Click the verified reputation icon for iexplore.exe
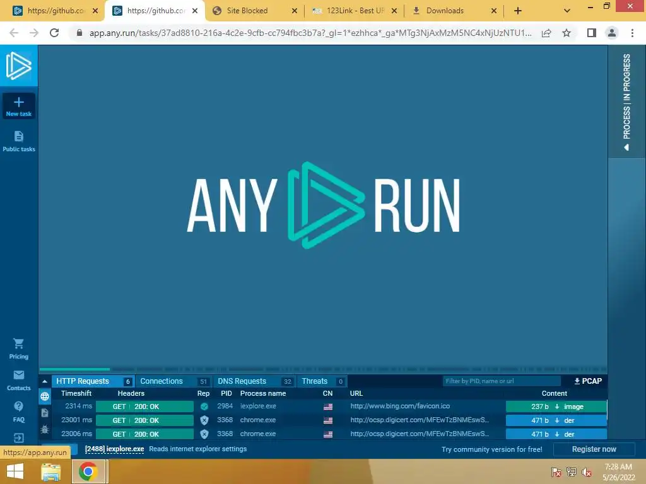 pos(204,406)
